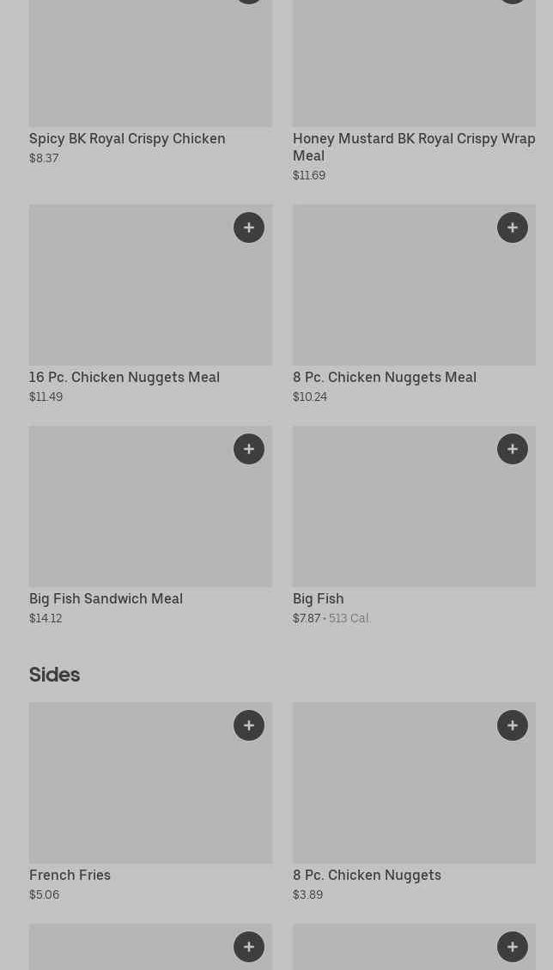This screenshot has height=970, width=553.
Task: Click plus on 8 Pc. Chicken Nuggets side
Action: click(513, 725)
